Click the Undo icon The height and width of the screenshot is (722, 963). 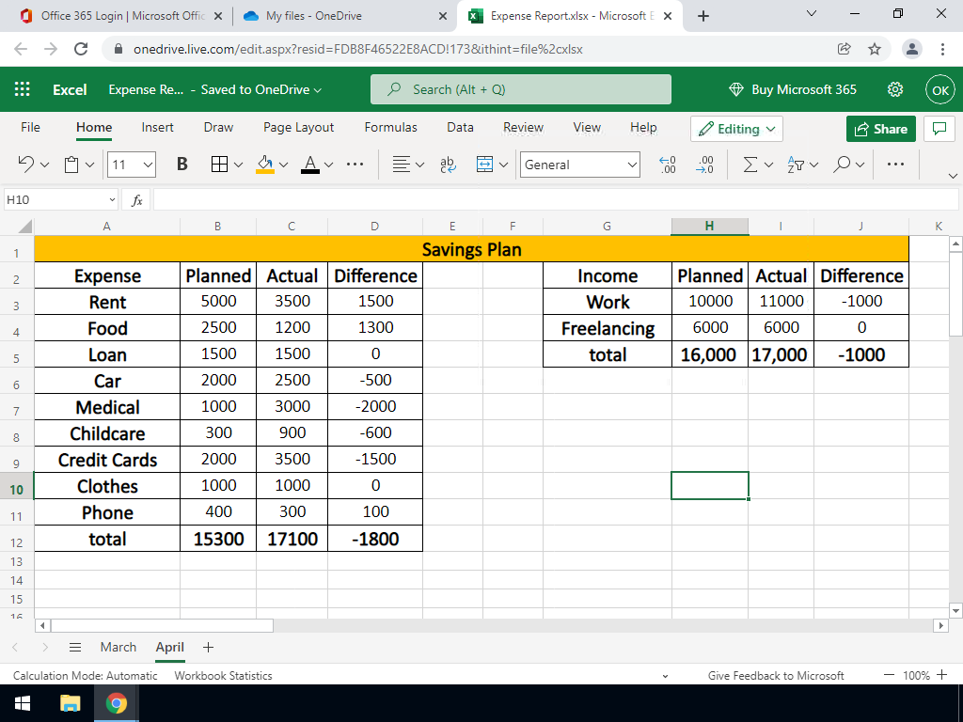26,165
